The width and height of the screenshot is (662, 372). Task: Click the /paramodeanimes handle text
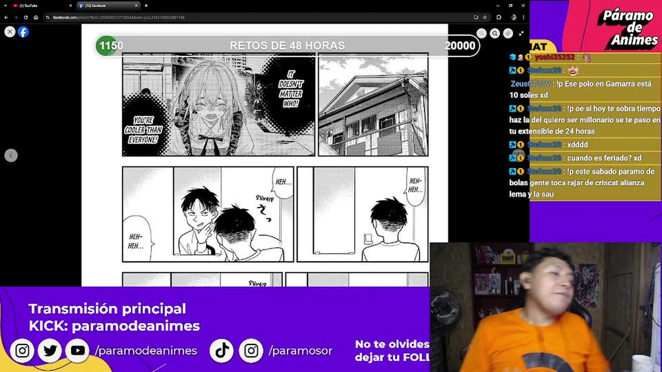coord(146,351)
